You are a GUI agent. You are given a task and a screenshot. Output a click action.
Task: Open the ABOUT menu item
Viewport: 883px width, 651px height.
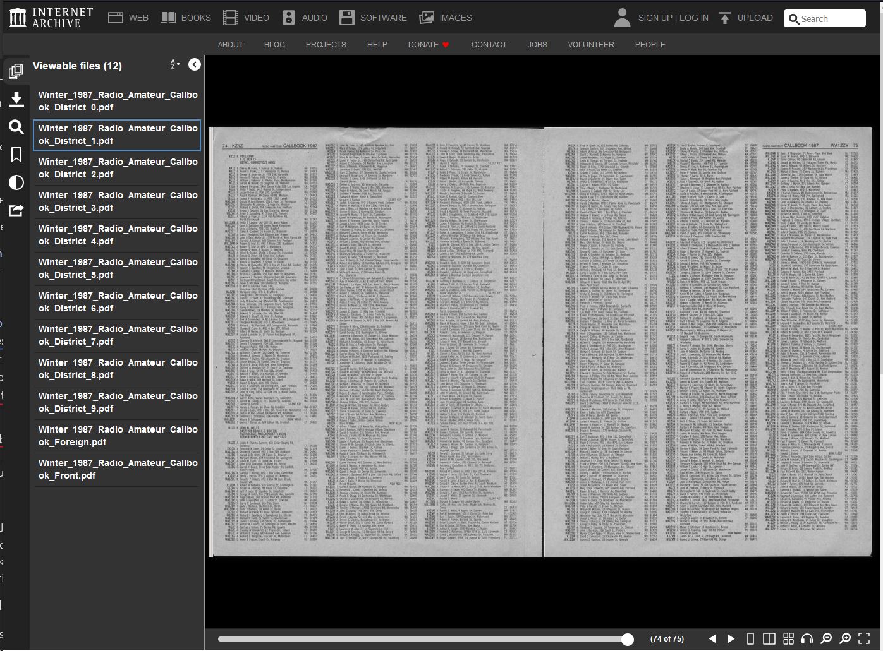(230, 44)
